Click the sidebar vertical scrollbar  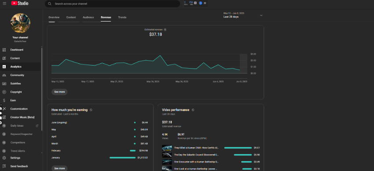click(42, 89)
